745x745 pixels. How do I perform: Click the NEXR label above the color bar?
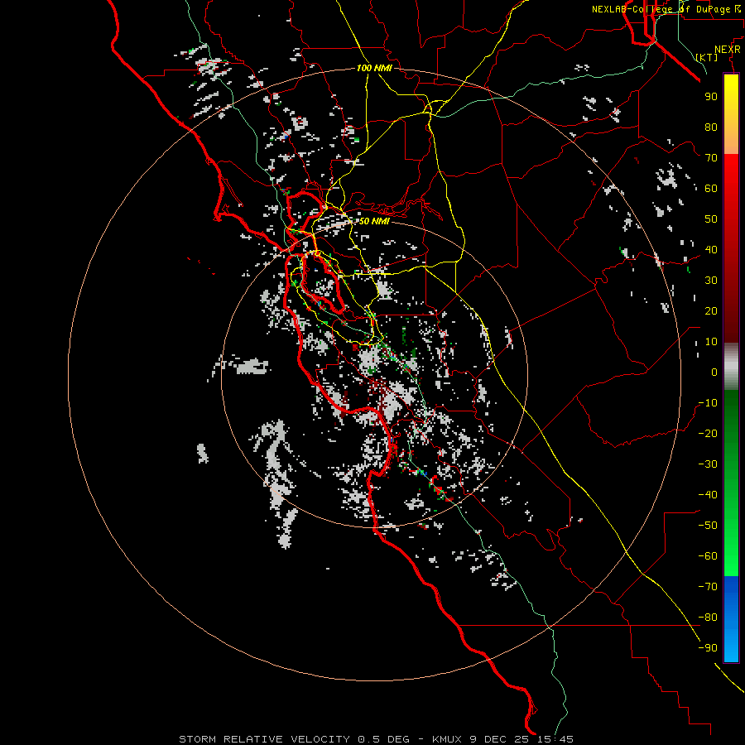coord(728,50)
